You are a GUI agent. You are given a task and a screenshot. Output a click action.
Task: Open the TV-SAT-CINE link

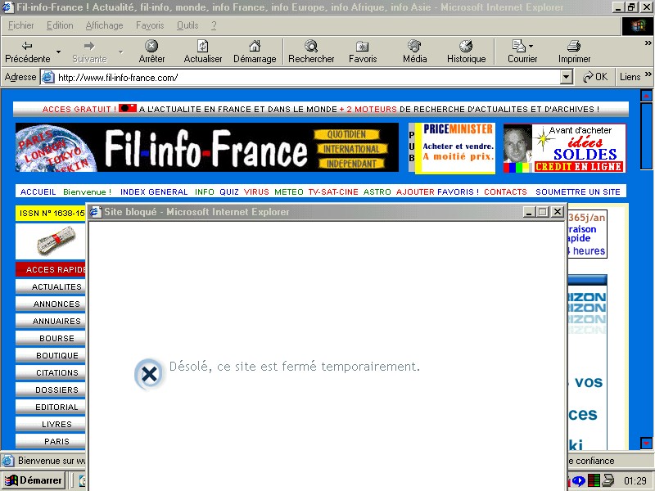click(x=333, y=192)
